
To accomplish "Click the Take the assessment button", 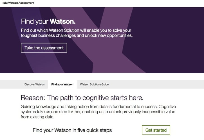I will coord(44,48).
